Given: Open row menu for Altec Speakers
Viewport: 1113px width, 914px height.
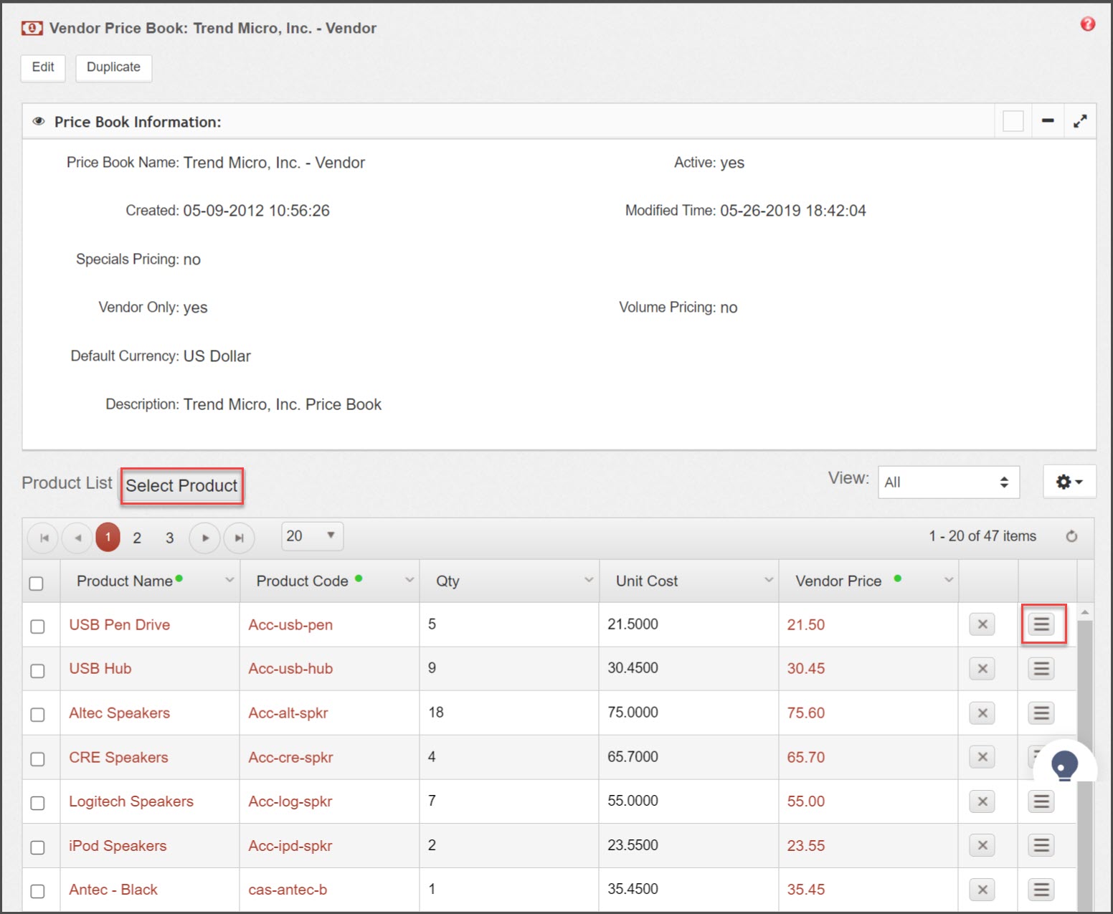Looking at the screenshot, I should coord(1041,713).
